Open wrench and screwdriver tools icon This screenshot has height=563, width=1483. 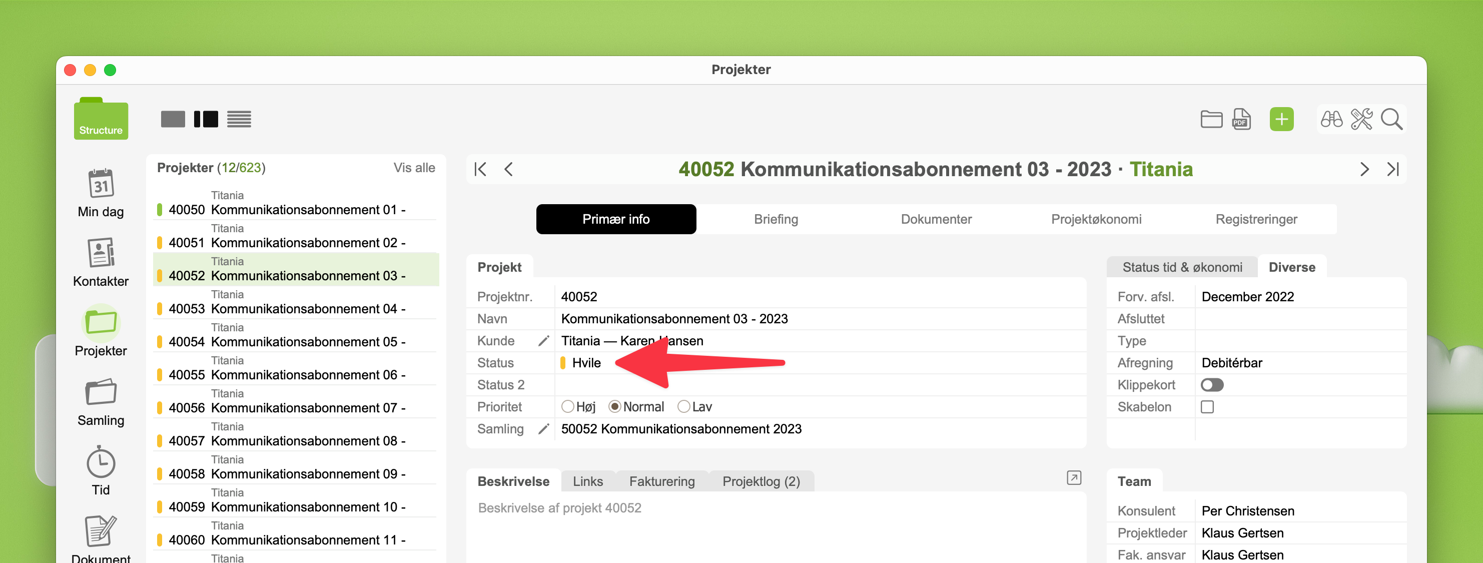click(x=1361, y=119)
